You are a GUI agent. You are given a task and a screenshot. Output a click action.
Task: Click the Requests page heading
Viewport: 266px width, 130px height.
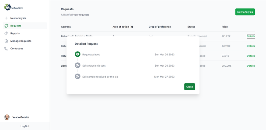pyautogui.click(x=67, y=9)
